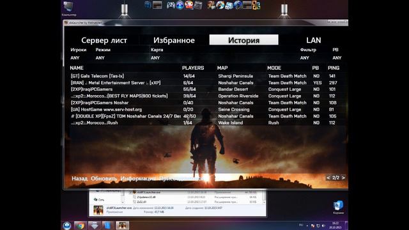Open the Компьютер desktop icon
The image size is (409, 230).
(x=69, y=8)
